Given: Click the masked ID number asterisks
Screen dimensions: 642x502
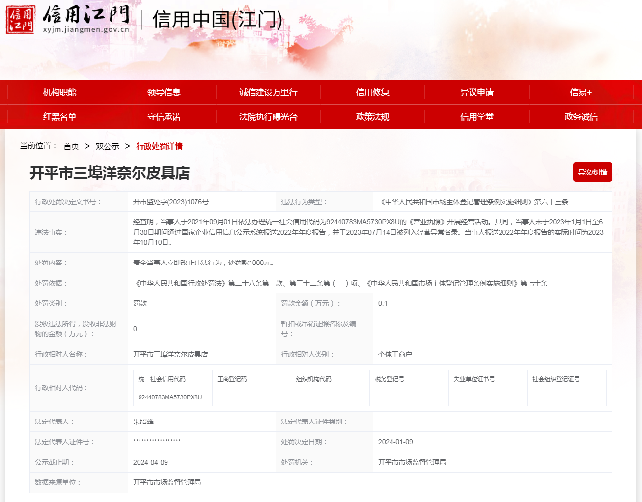Looking at the screenshot, I should [x=157, y=442].
